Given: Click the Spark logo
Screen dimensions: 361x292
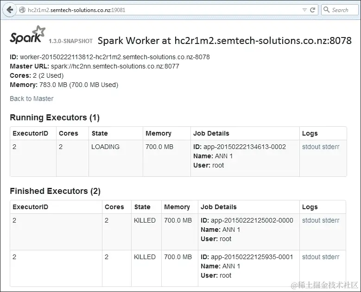Looking at the screenshot, I should tap(27, 35).
